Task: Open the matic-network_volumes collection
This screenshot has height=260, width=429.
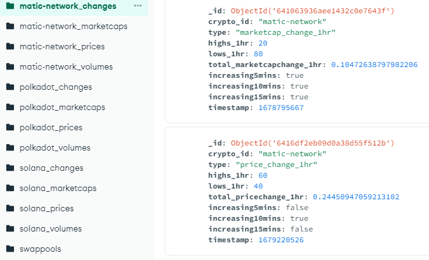Action: (66, 66)
